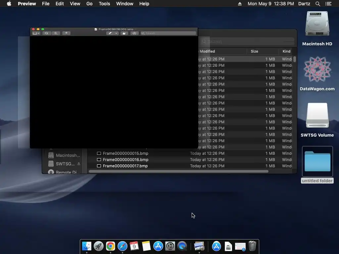Select the Highlight pen tool in Preview
Image resolution: width=339 pixels, height=254 pixels.
tap(110, 33)
